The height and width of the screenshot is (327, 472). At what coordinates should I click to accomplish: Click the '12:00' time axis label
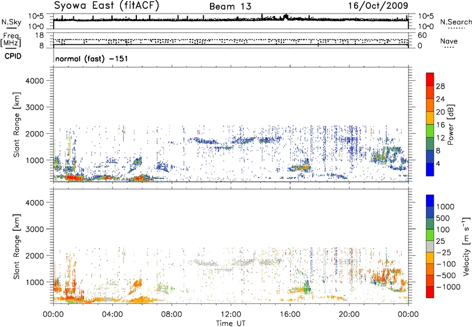(x=231, y=315)
